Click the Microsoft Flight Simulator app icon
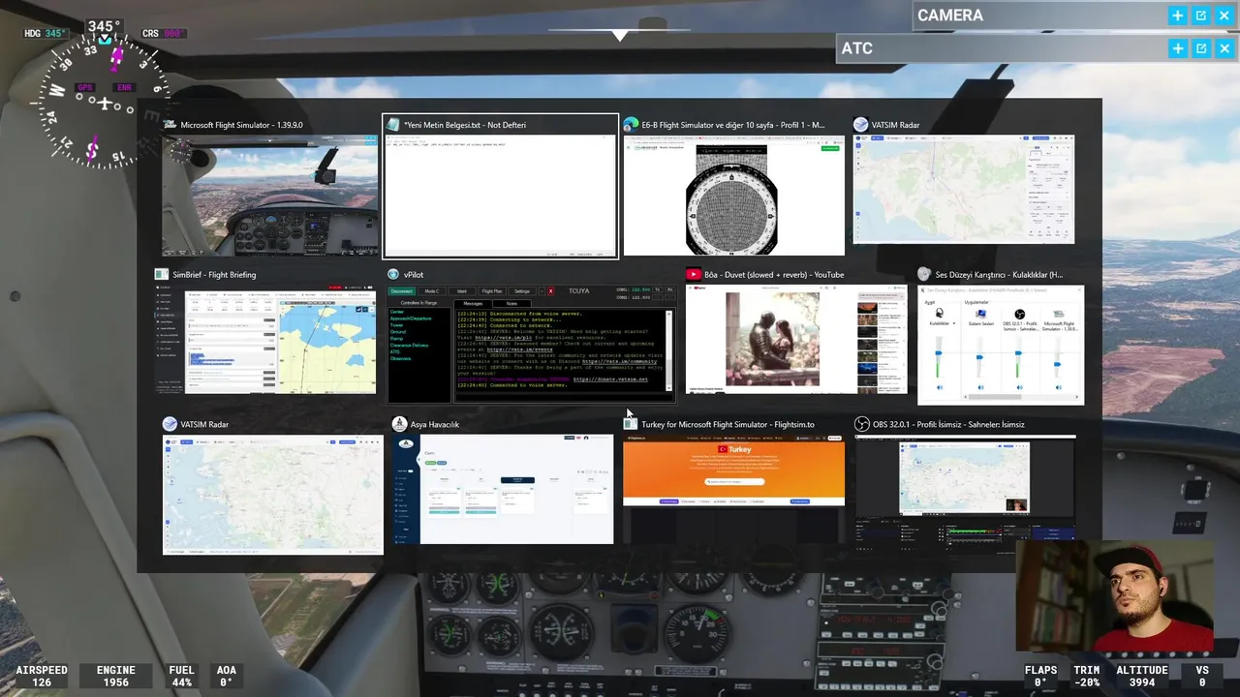The image size is (1240, 697). pyautogui.click(x=170, y=125)
